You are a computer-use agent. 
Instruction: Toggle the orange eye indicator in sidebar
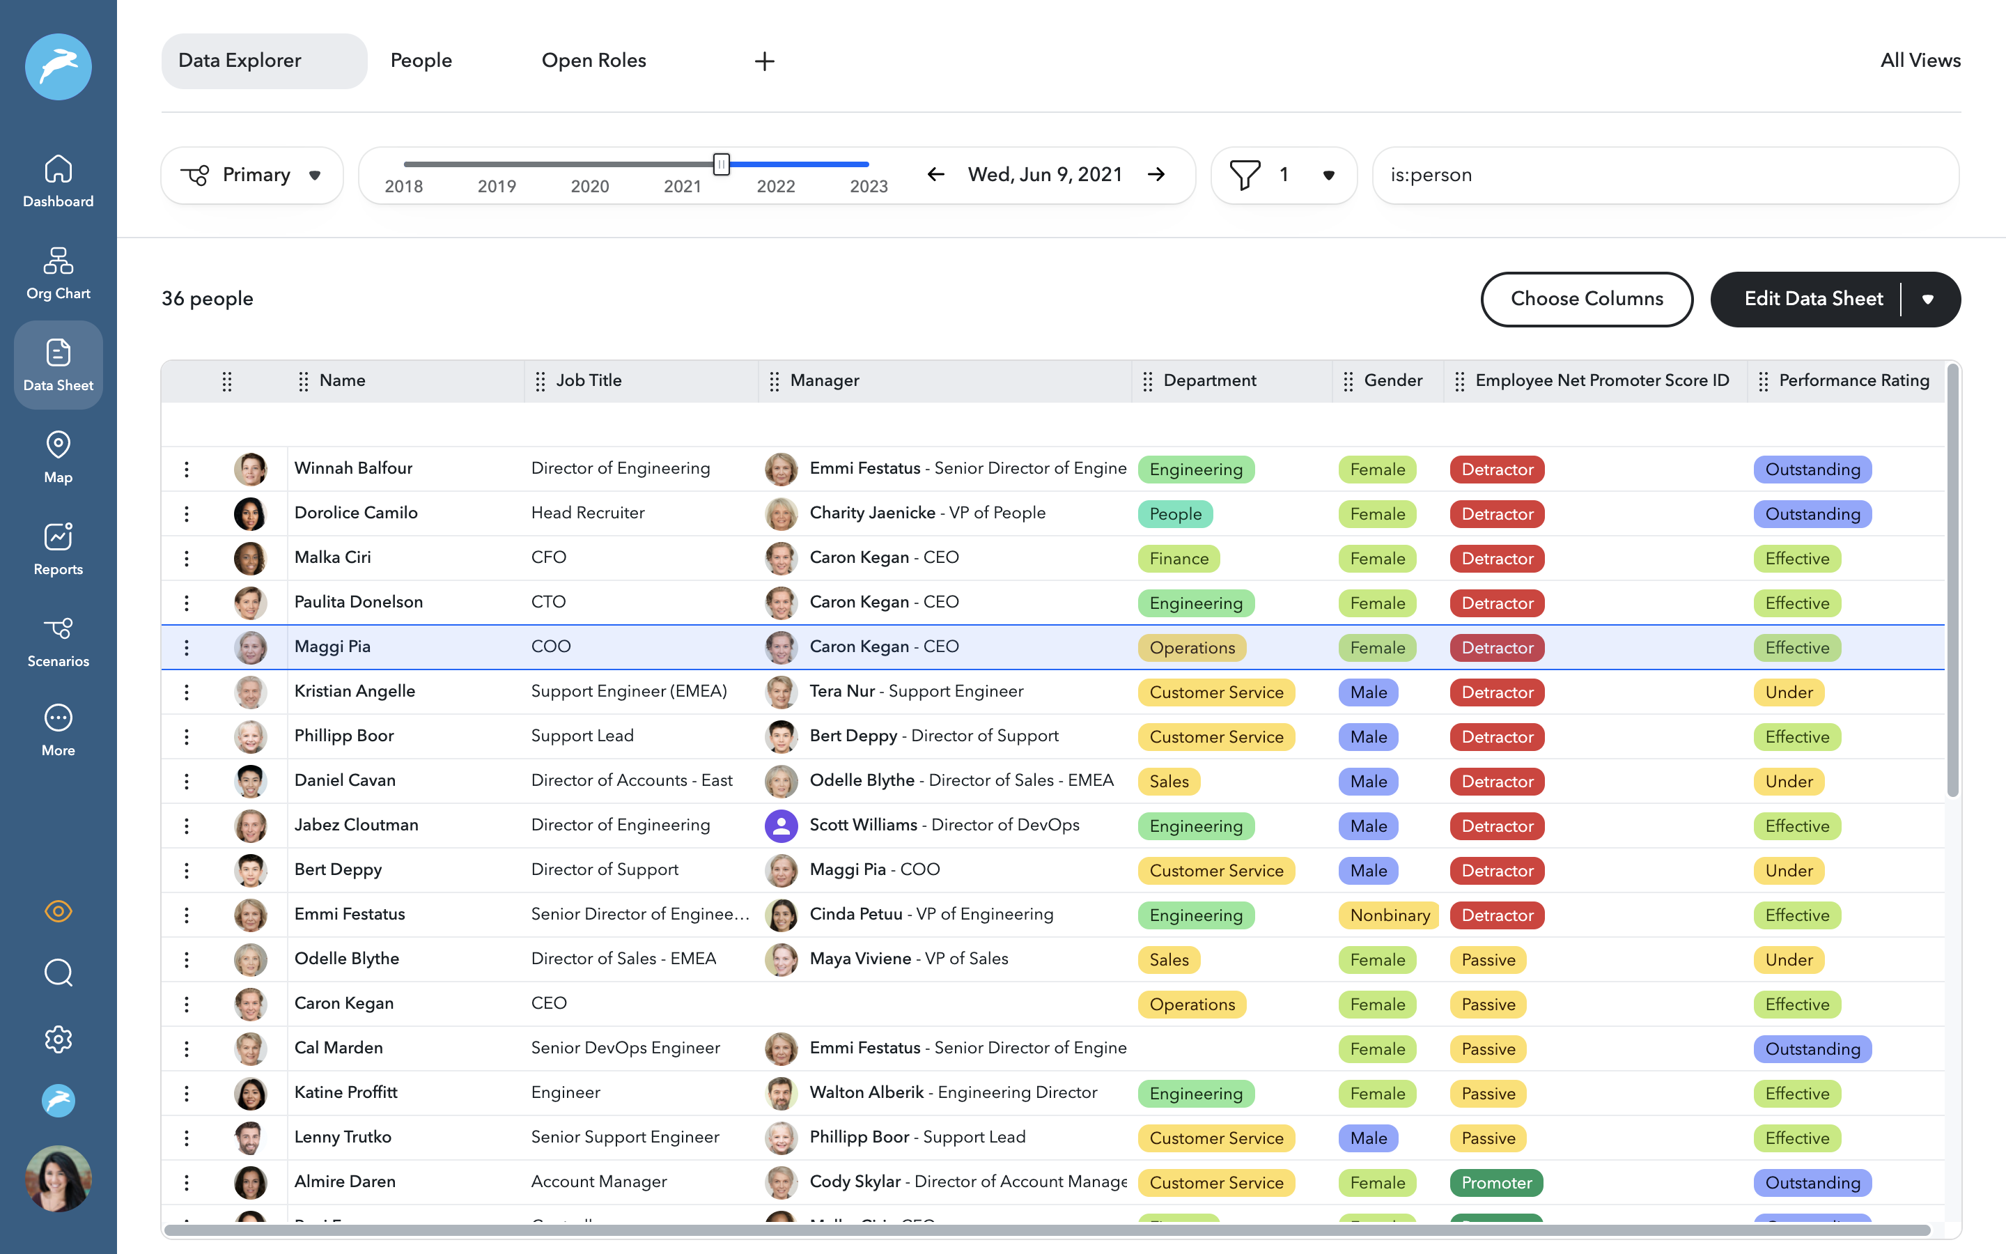pyautogui.click(x=58, y=911)
